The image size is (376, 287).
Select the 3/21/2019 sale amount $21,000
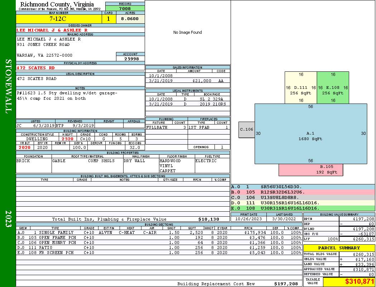(202, 81)
